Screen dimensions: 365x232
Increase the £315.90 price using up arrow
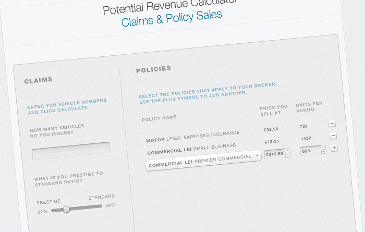tap(287, 151)
